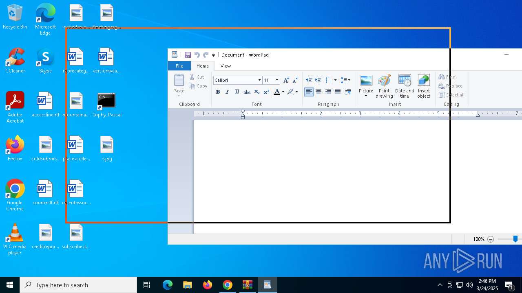The image size is (522, 293).
Task: Click the Save icon in WordPad quick access
Action: tap(188, 55)
